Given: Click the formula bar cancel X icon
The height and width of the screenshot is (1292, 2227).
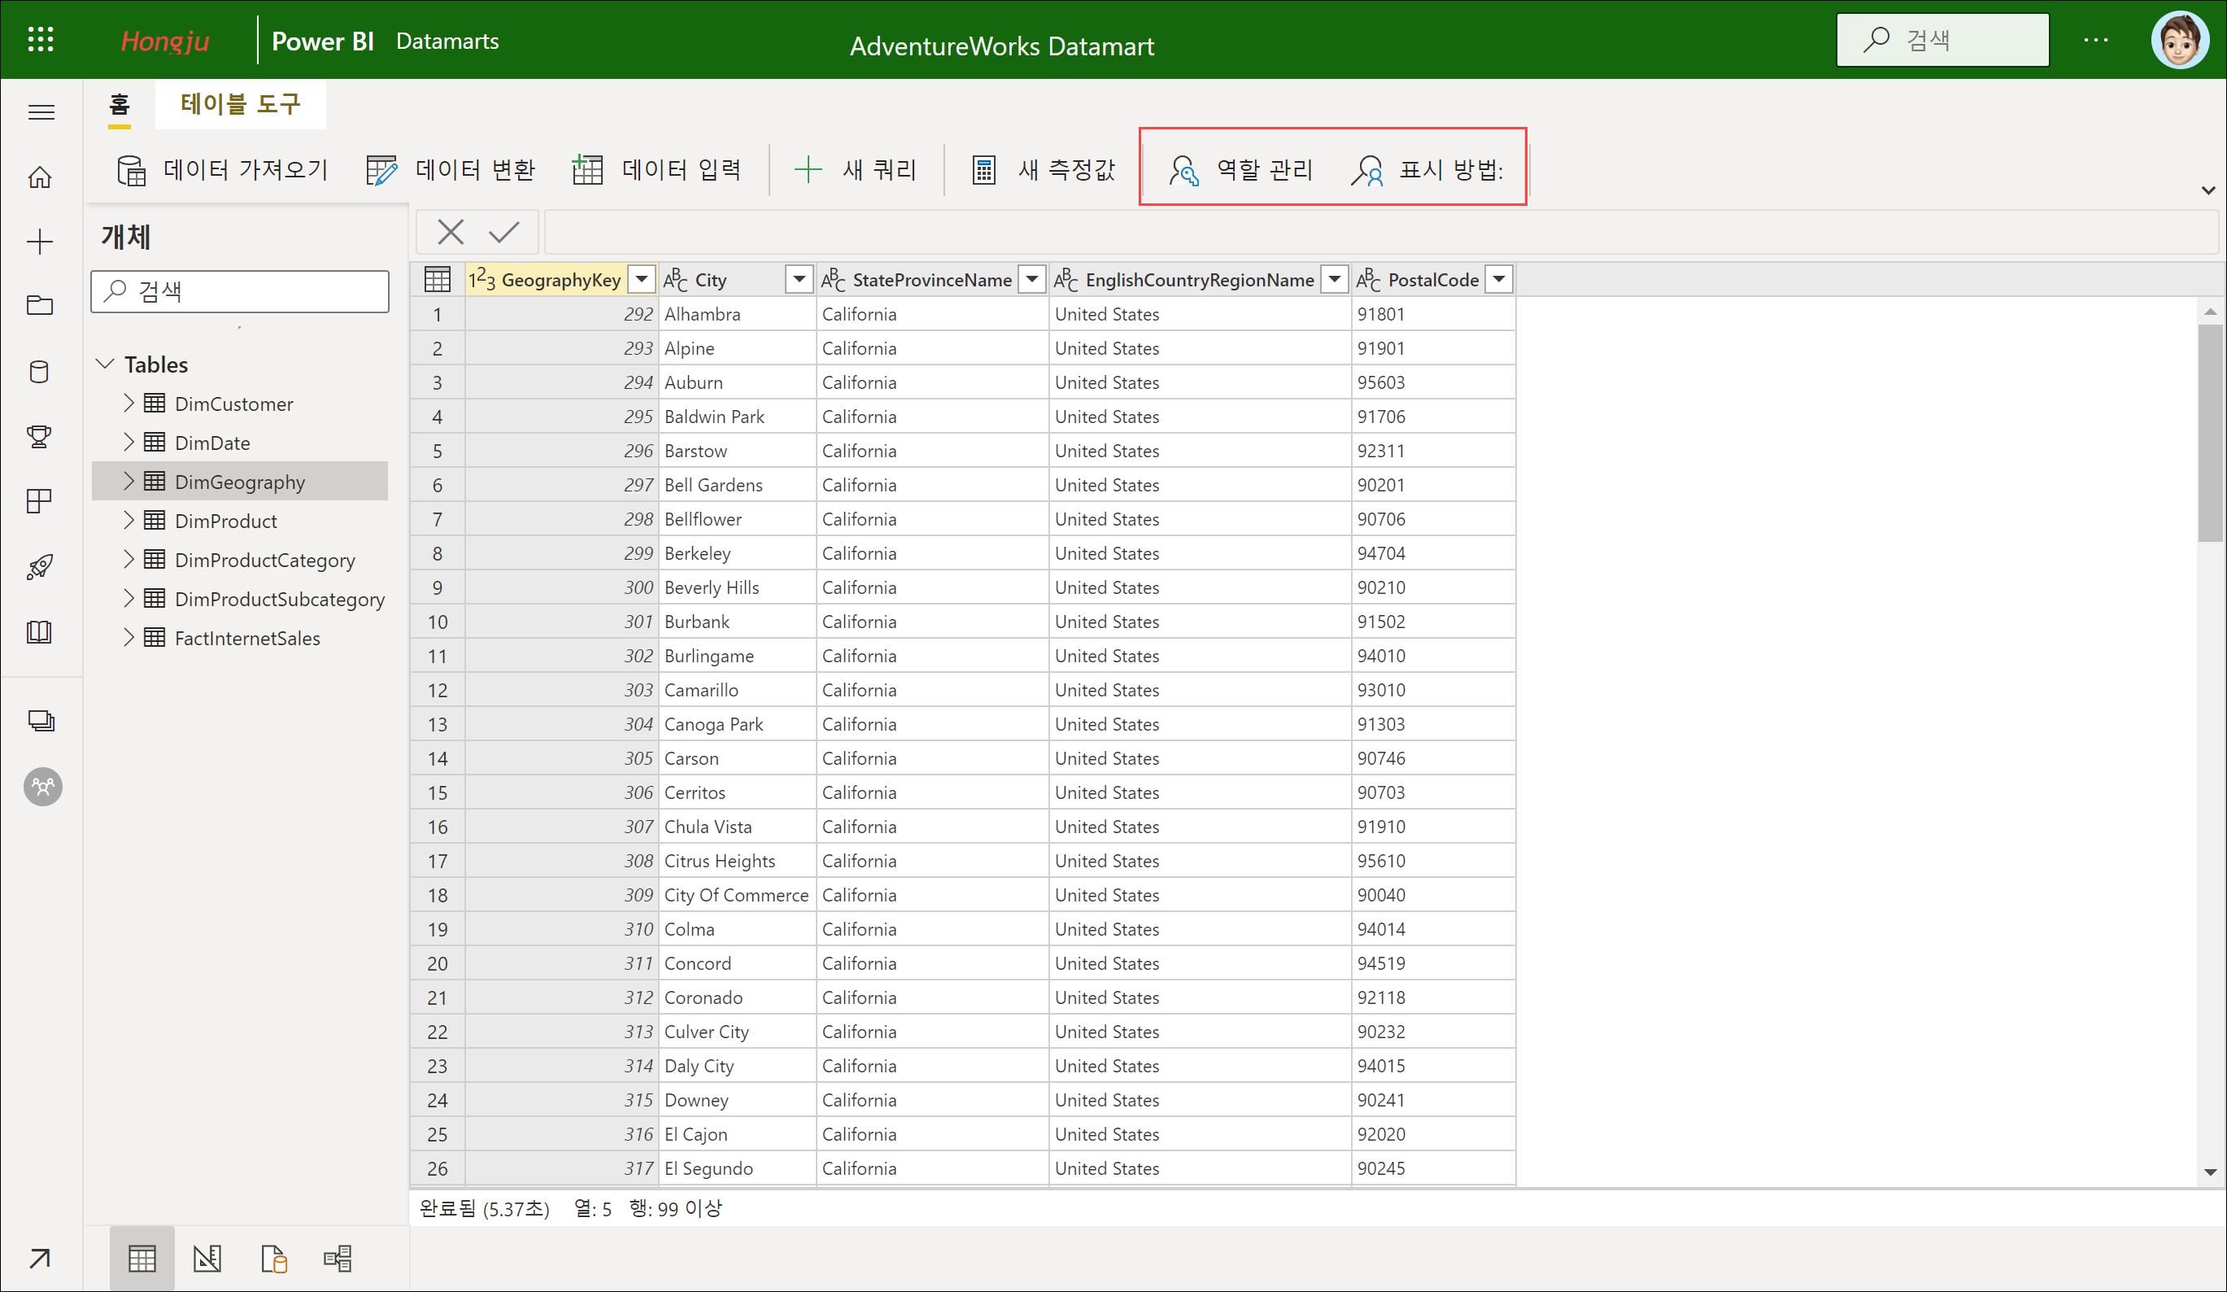Looking at the screenshot, I should click(451, 233).
